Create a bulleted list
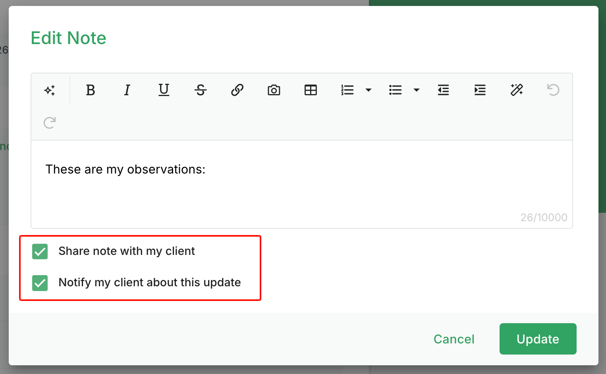 coord(395,90)
